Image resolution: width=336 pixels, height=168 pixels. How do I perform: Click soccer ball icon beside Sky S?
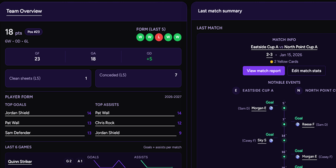click(271, 140)
